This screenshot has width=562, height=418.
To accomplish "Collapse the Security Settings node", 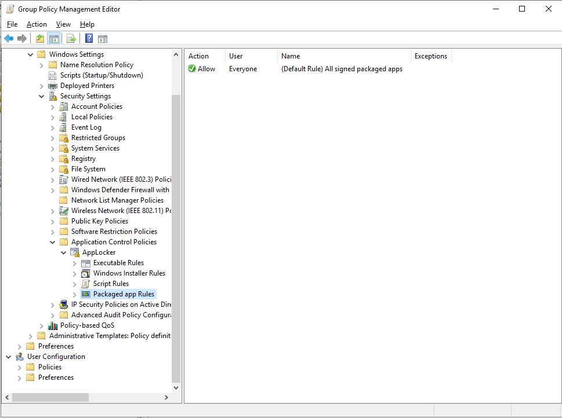I will pyautogui.click(x=42, y=96).
